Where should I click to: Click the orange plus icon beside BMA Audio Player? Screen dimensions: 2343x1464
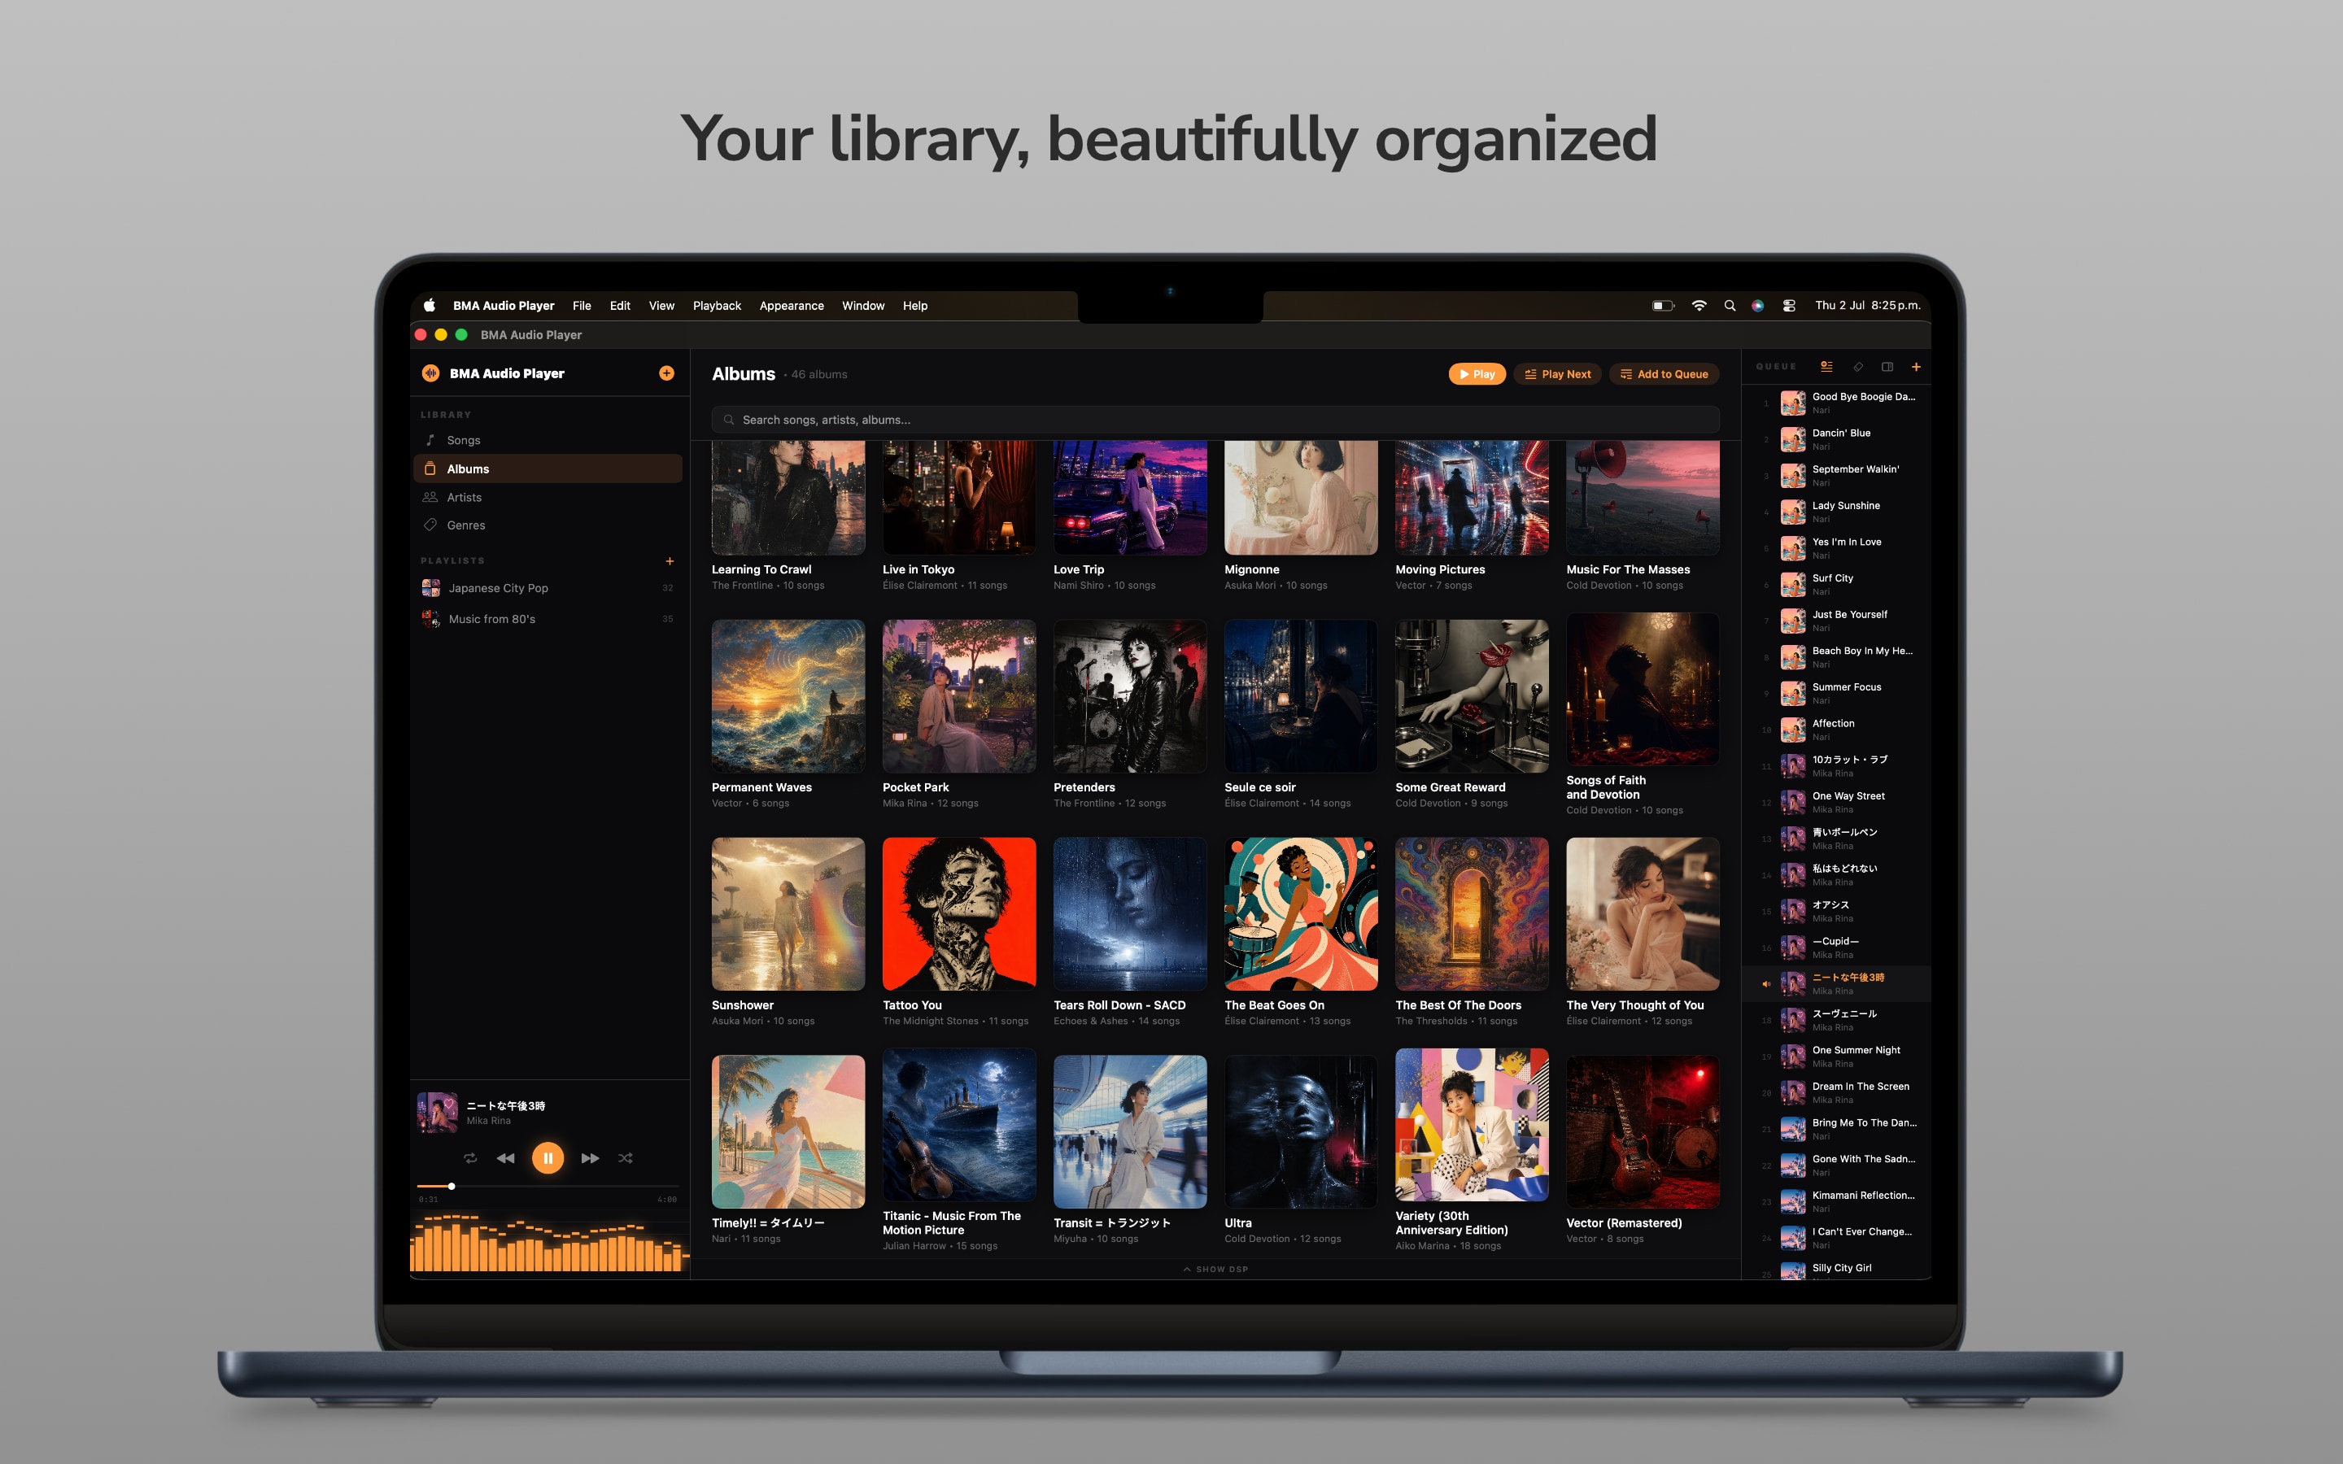pos(666,373)
